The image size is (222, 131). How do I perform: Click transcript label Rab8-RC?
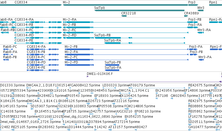tap(7, 25)
